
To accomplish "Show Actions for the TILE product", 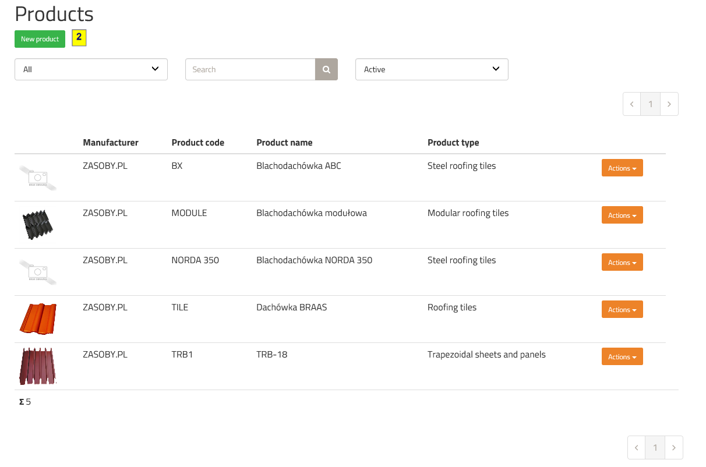I will (x=622, y=309).
